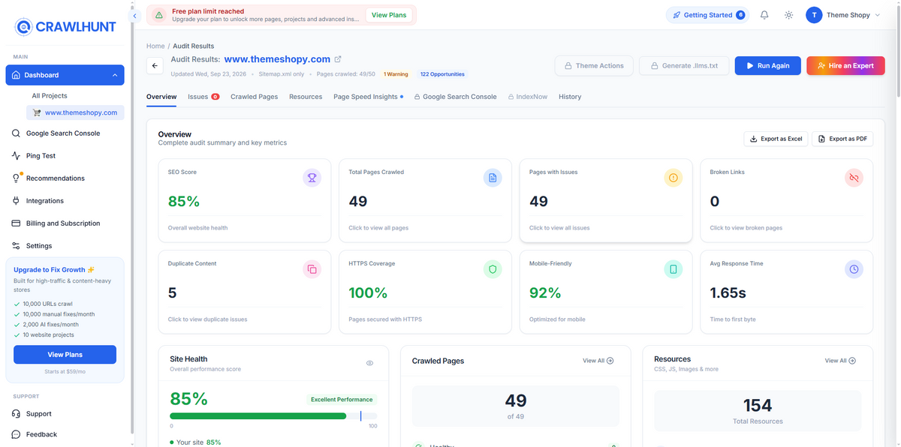Go back using the arrow button
Image resolution: width=901 pixels, height=447 pixels.
point(155,66)
